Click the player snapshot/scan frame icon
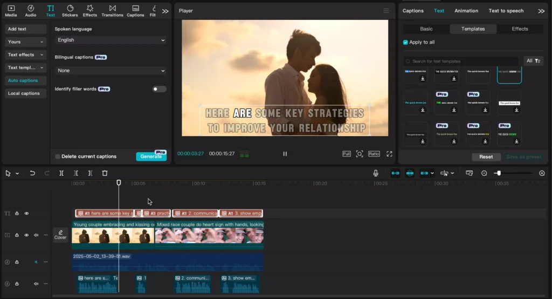 [x=360, y=154]
